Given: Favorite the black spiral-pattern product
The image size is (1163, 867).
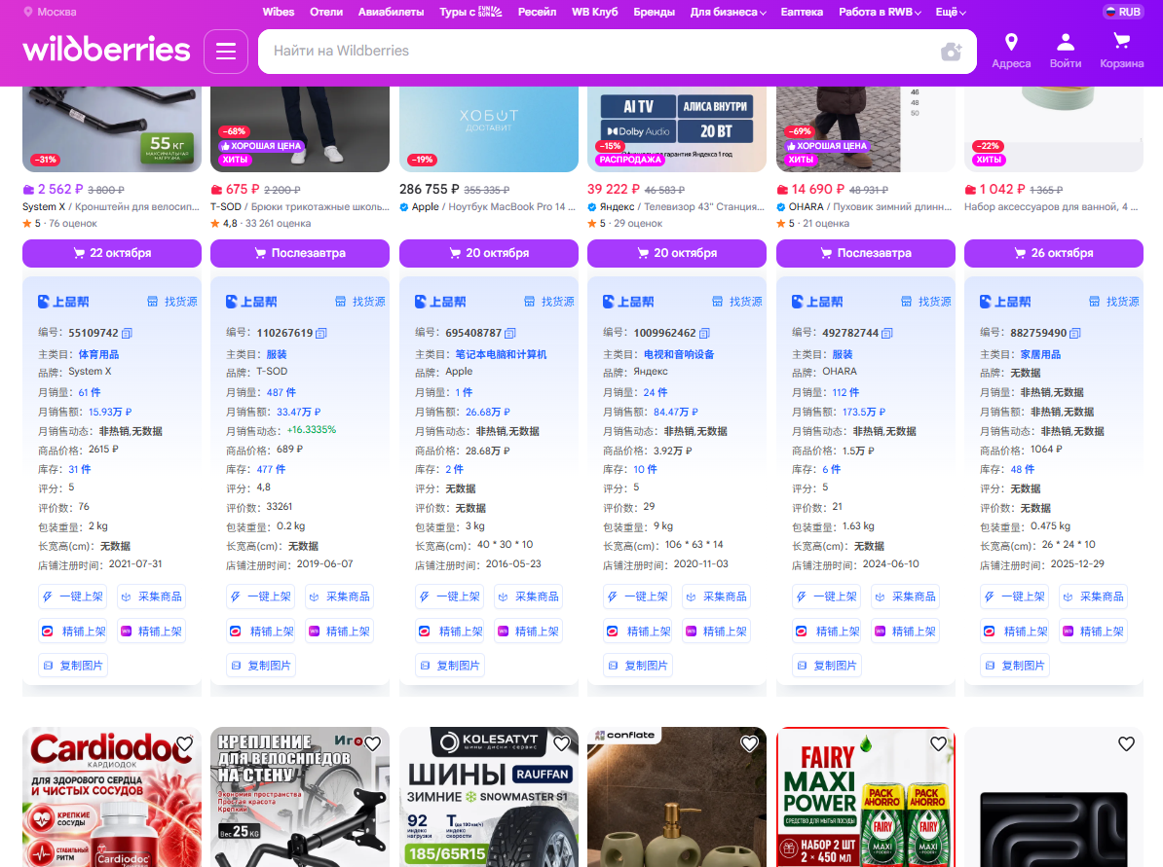Looking at the screenshot, I should pos(1127,743).
